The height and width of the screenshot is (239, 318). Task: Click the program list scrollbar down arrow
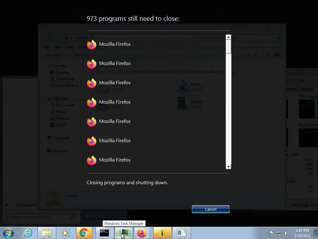coord(228,167)
